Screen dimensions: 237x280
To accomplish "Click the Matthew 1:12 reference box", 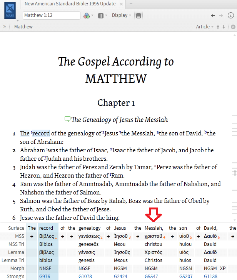I will 52,16.
